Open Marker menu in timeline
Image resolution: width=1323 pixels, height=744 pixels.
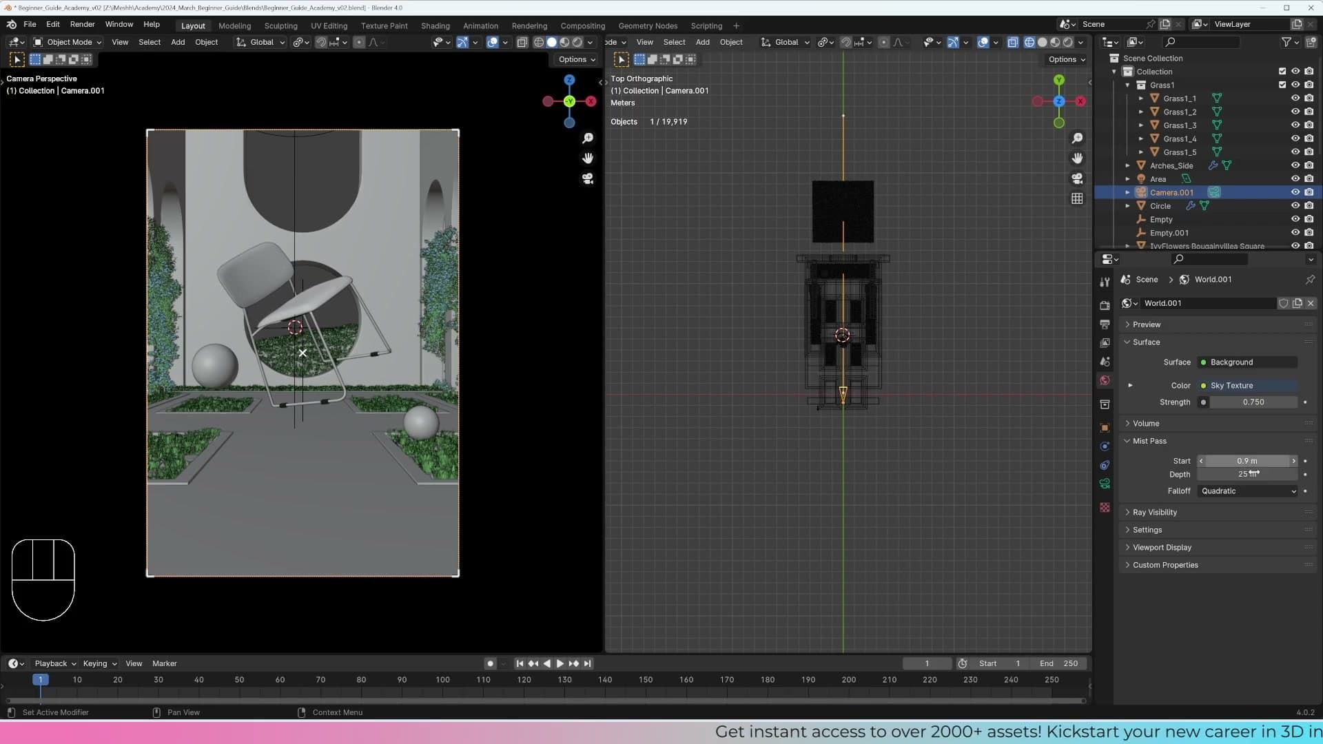[x=164, y=663]
